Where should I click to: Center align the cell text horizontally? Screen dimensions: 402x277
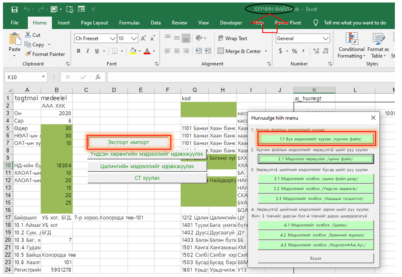[x=177, y=51]
